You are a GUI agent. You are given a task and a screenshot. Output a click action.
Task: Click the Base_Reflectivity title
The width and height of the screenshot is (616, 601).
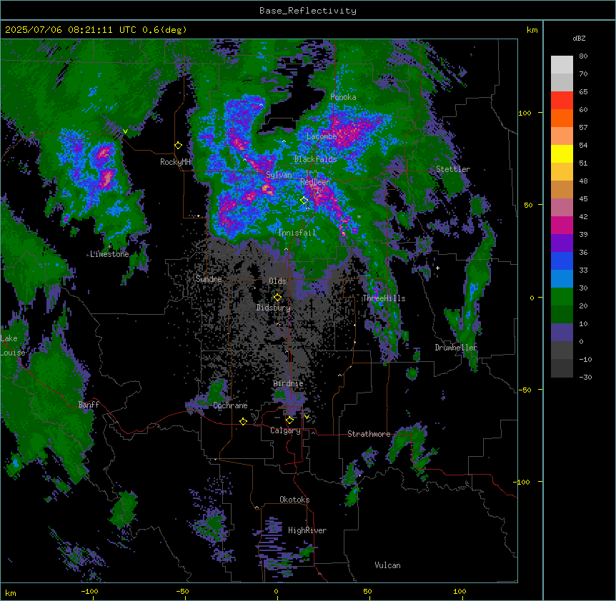pyautogui.click(x=308, y=11)
